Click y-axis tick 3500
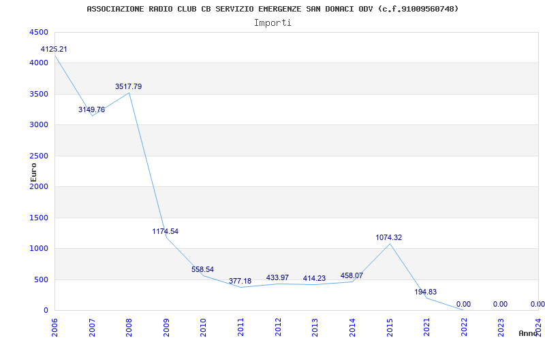Viewport: 545px width, 340px height. tap(40, 95)
